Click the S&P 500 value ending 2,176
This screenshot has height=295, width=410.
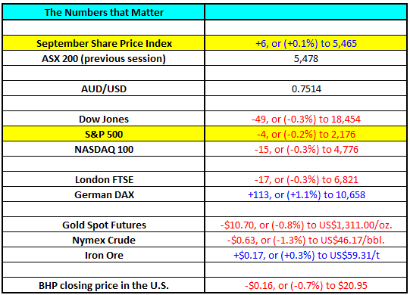pos(306,134)
